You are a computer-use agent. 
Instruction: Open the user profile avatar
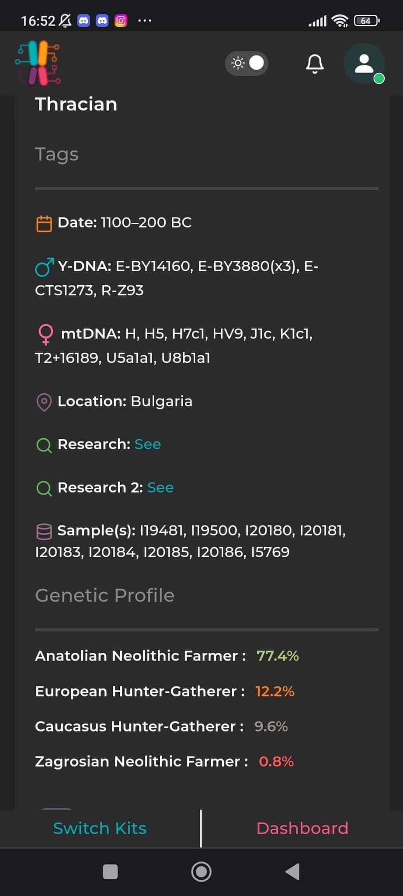pos(364,64)
